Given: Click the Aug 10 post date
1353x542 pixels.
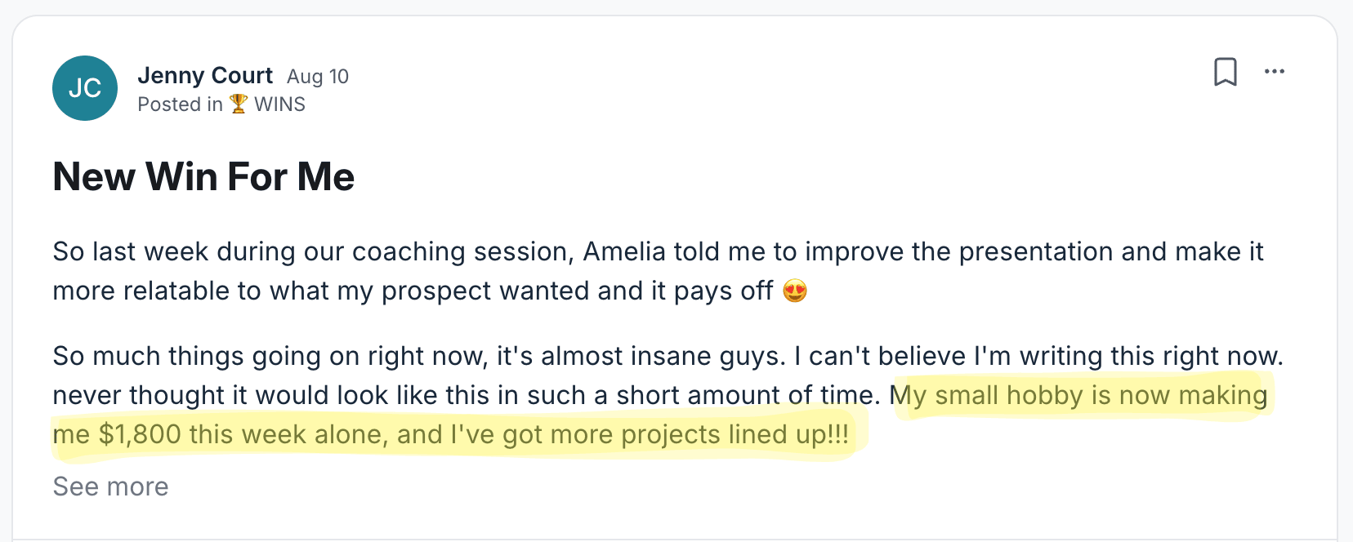Looking at the screenshot, I should 318,77.
